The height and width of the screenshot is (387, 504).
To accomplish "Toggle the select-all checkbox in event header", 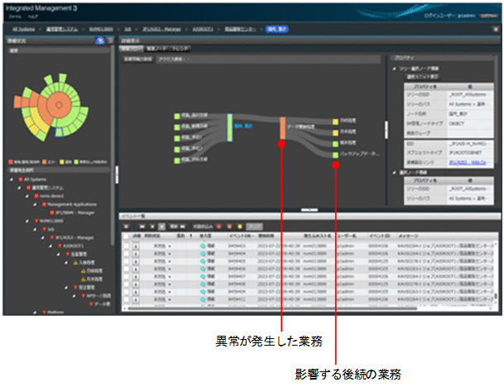I will coord(127,236).
